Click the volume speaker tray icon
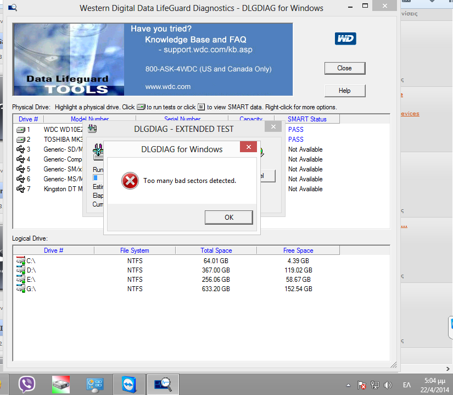 point(388,385)
